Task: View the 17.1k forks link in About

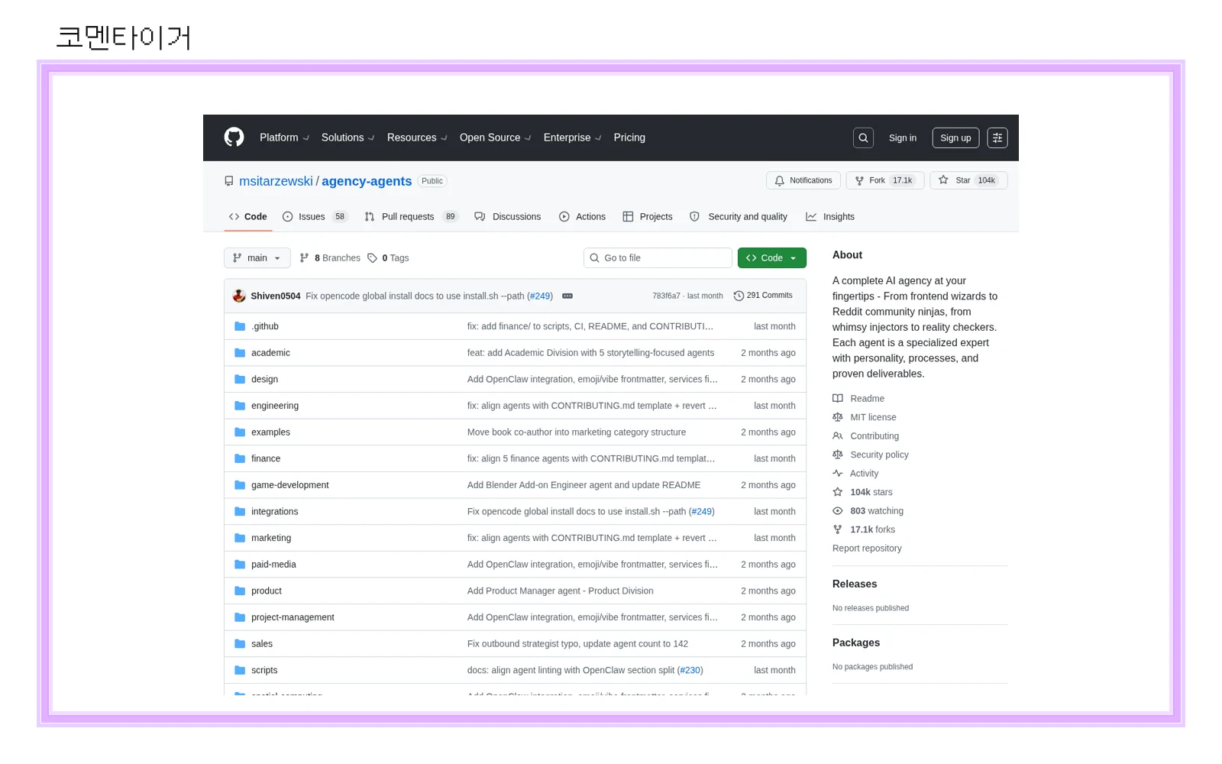Action: [x=864, y=530]
